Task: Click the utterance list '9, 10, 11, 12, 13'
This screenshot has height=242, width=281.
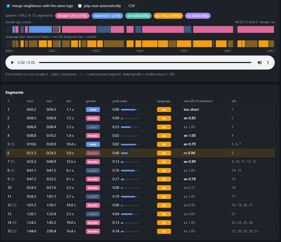Action: coord(244,162)
